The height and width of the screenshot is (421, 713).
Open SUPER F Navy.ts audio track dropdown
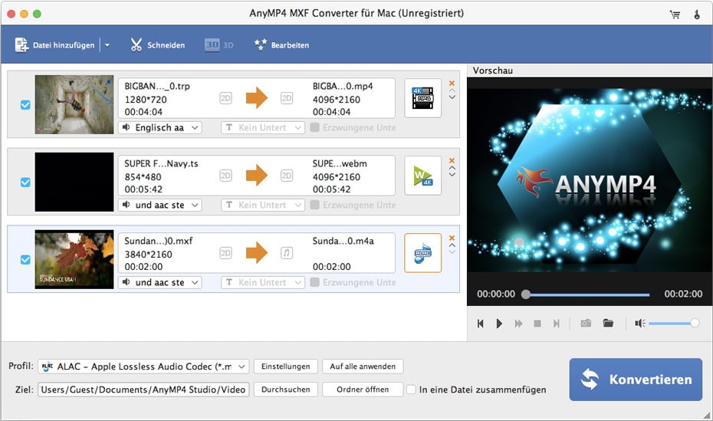coord(160,205)
